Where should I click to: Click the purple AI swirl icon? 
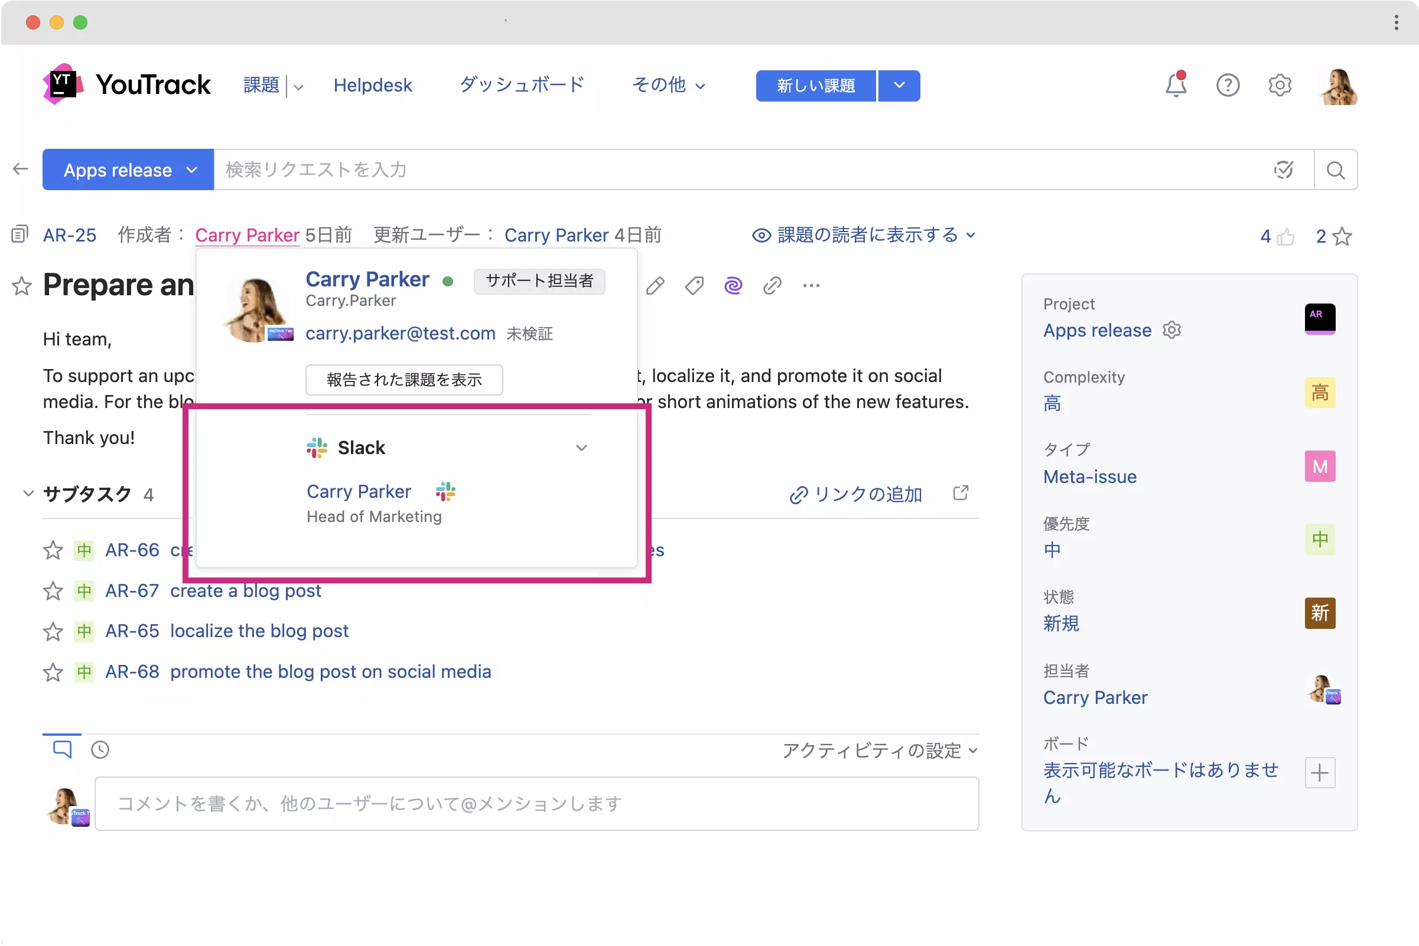click(x=733, y=285)
